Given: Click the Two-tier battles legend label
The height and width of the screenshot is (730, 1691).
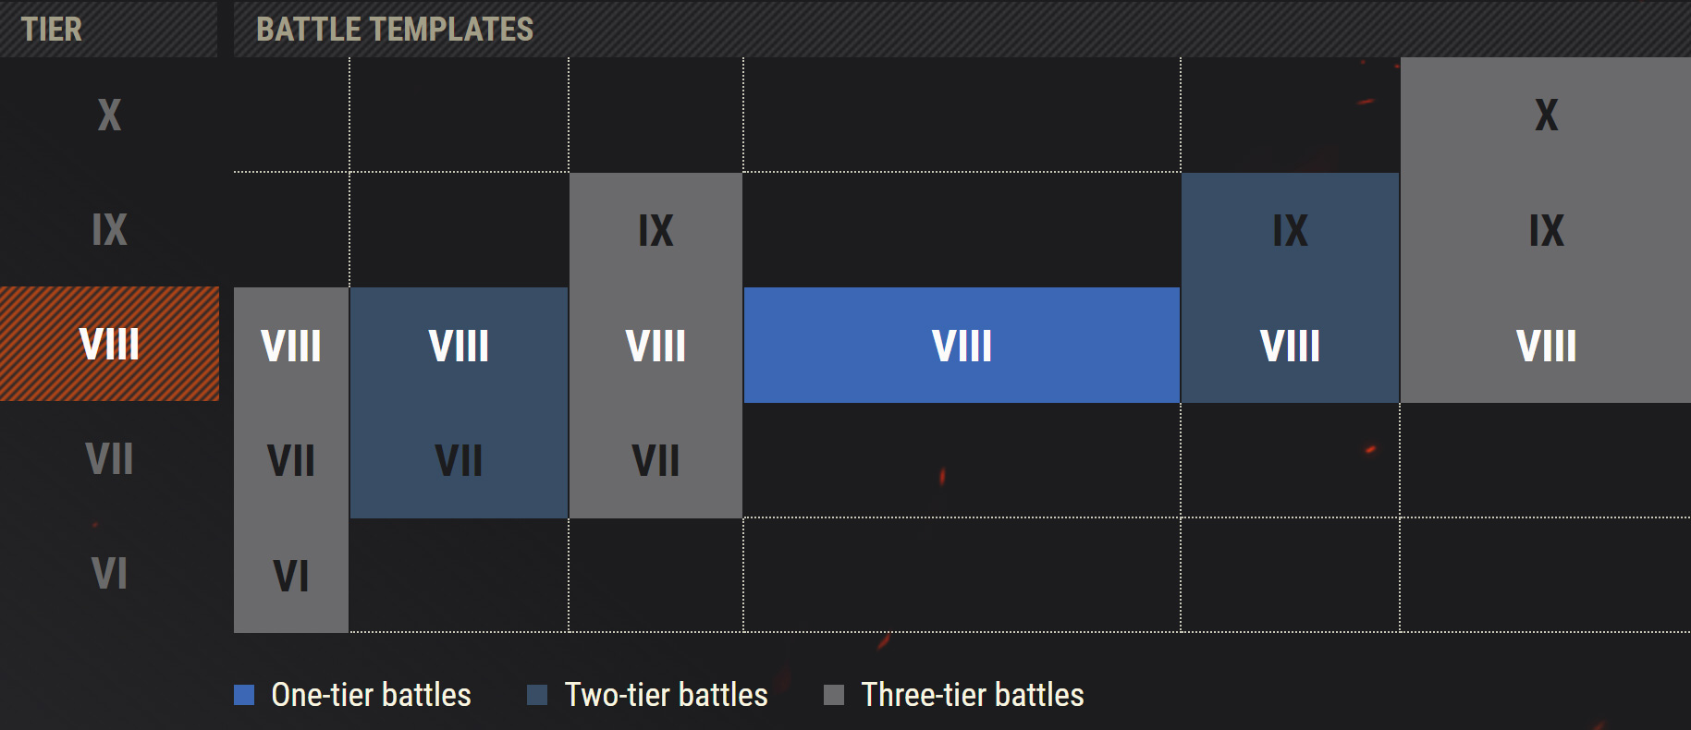Looking at the screenshot, I should click(666, 695).
